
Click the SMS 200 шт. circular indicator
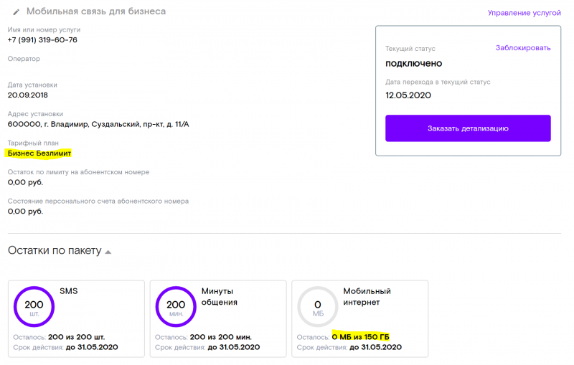click(x=34, y=306)
